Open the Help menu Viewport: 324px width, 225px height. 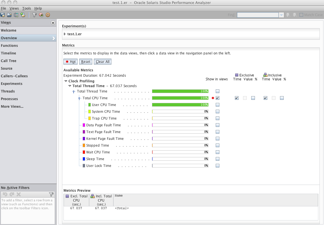[x=38, y=8]
